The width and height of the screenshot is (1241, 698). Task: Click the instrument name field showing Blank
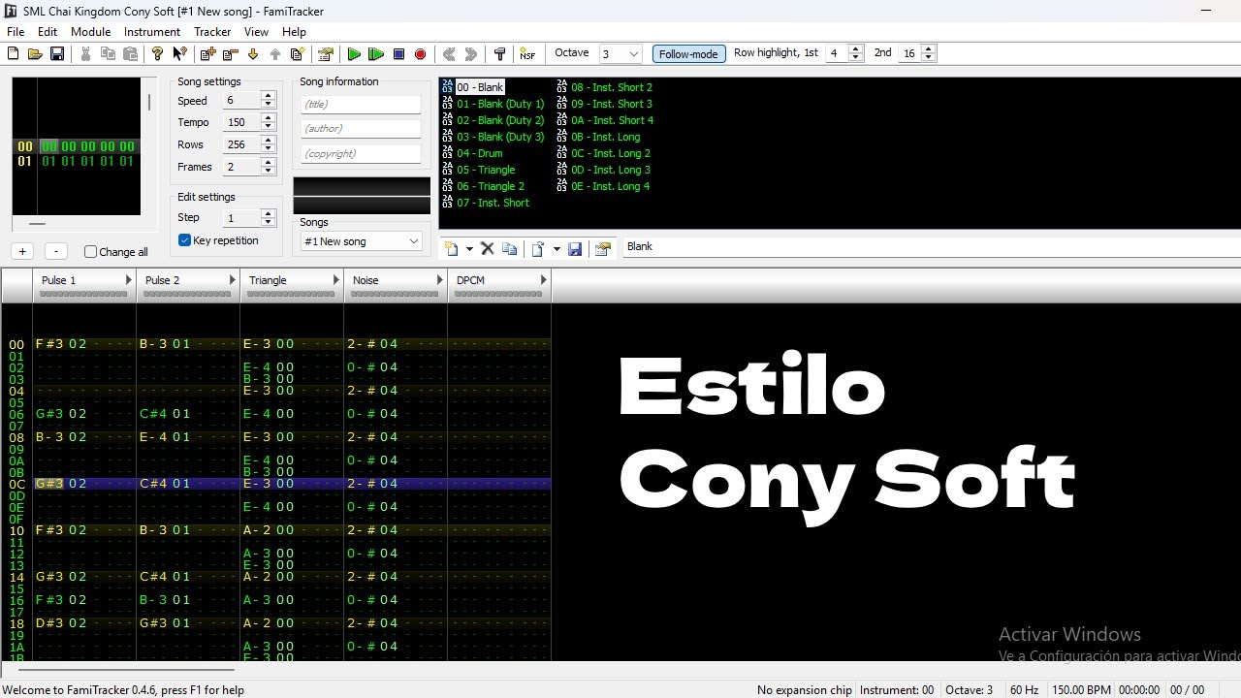931,247
